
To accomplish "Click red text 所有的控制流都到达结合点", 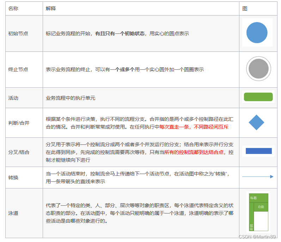I will pos(194,152).
